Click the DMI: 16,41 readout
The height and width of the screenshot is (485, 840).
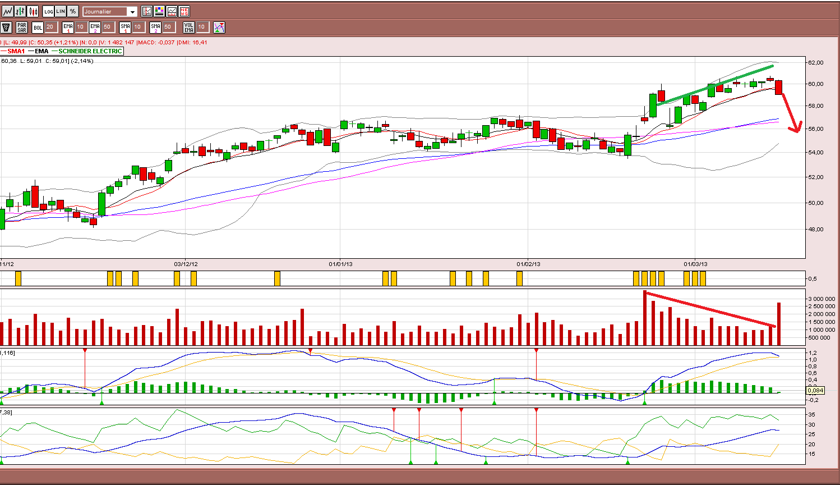192,43
